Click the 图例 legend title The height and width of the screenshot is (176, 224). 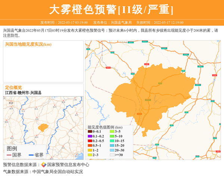(x=12, y=148)
